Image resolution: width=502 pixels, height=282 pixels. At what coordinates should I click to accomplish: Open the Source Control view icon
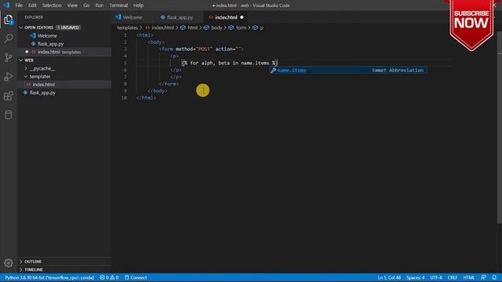(9, 57)
